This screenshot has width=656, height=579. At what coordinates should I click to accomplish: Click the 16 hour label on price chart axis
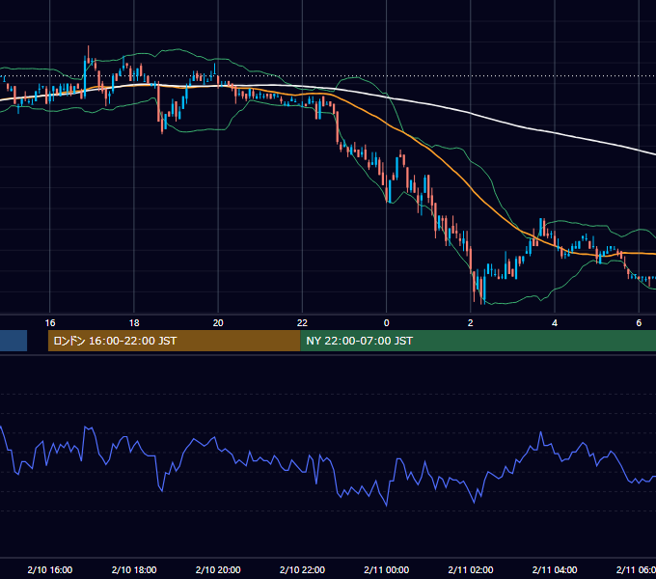pyautogui.click(x=50, y=323)
